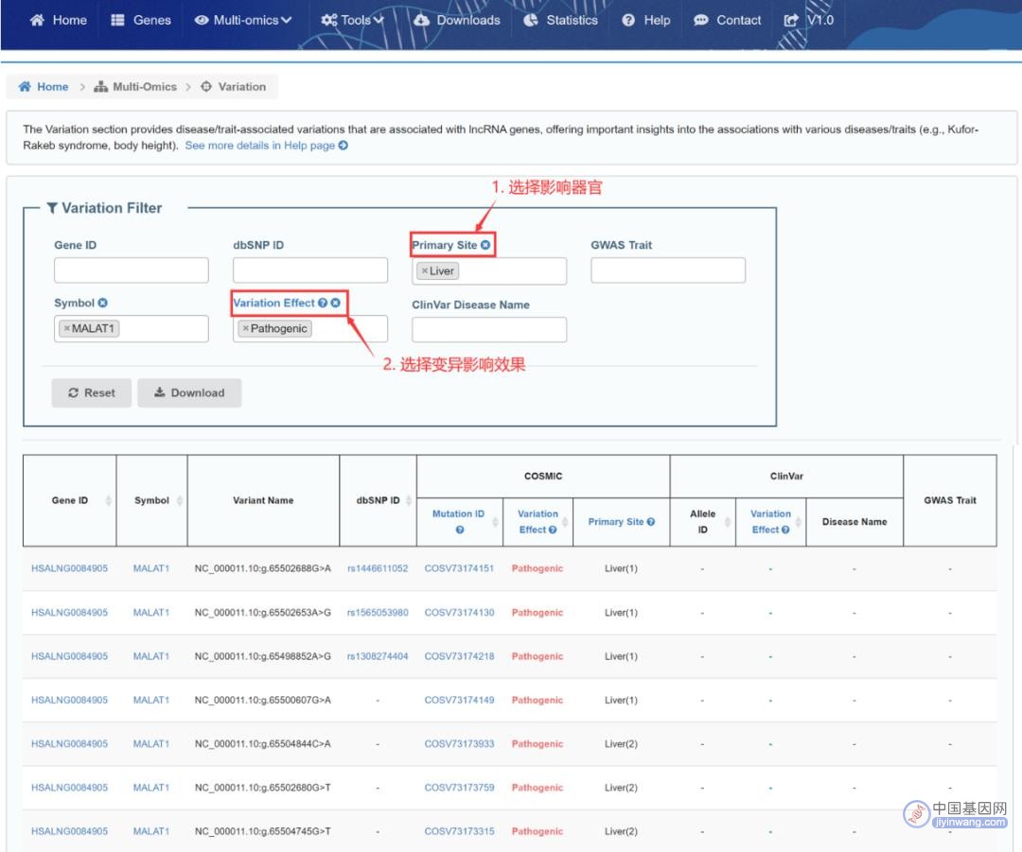The image size is (1022, 852).
Task: Sort table by Symbol column
Action: pos(179,500)
